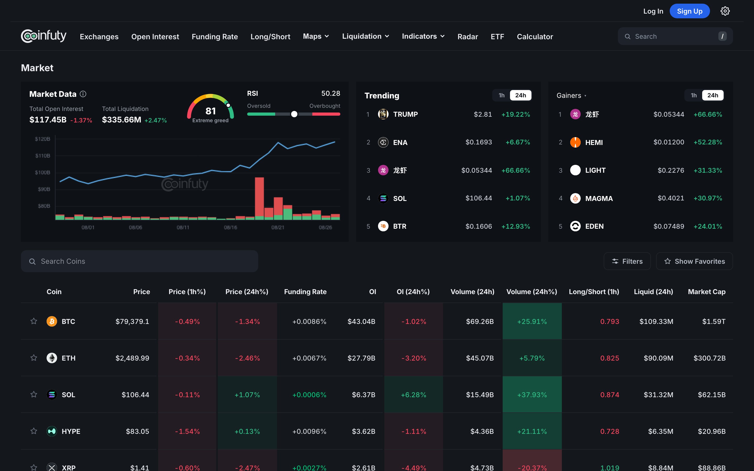This screenshot has width=754, height=471.
Task: Sort by OI (24h%) column header
Action: click(413, 292)
